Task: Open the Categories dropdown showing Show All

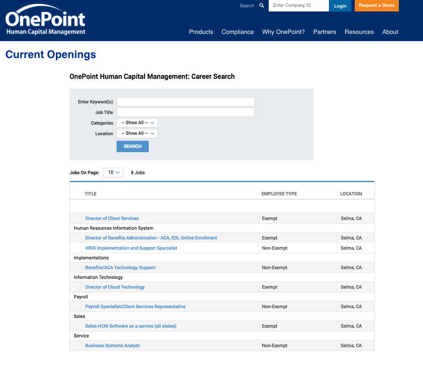Action: click(137, 122)
